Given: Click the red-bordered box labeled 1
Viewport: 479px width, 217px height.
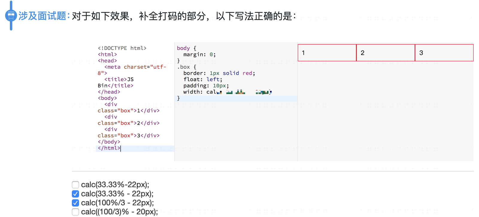Looking at the screenshot, I should tap(327, 53).
